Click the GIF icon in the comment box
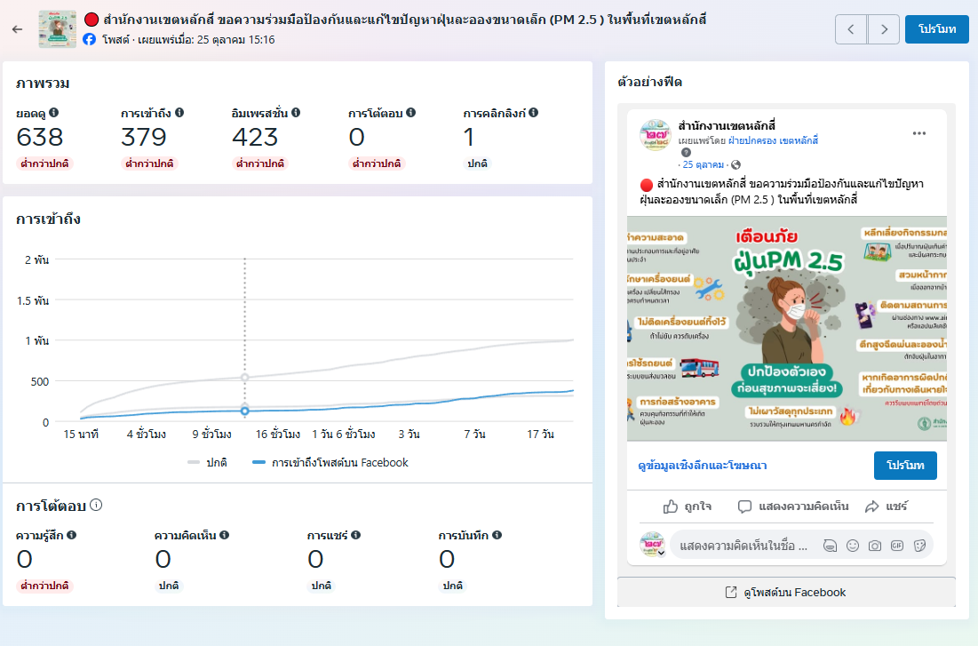 pyautogui.click(x=897, y=545)
